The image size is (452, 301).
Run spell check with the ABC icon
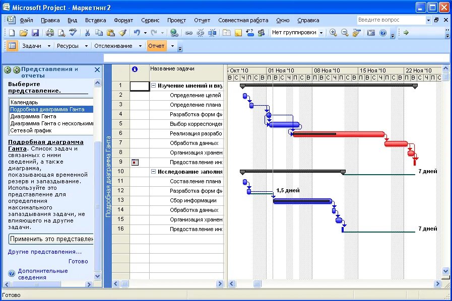click(73, 33)
